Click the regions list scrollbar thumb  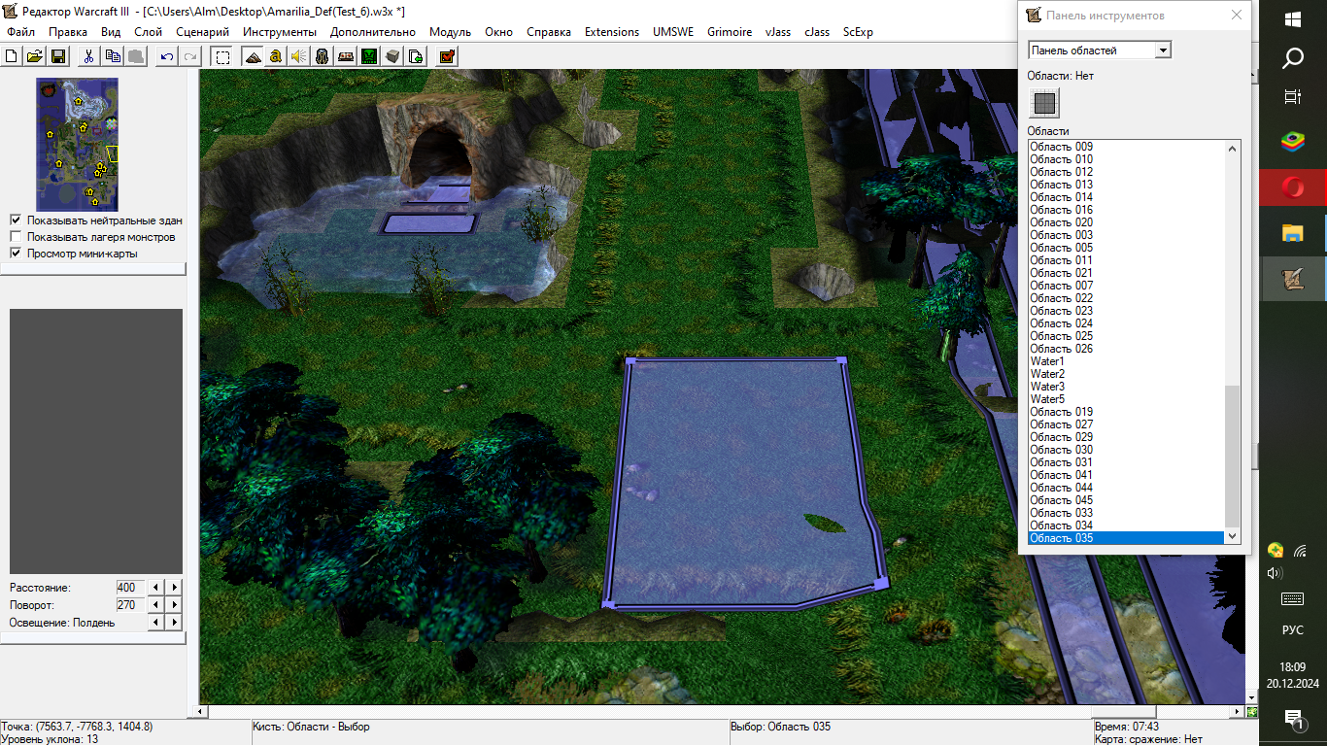(1233, 457)
